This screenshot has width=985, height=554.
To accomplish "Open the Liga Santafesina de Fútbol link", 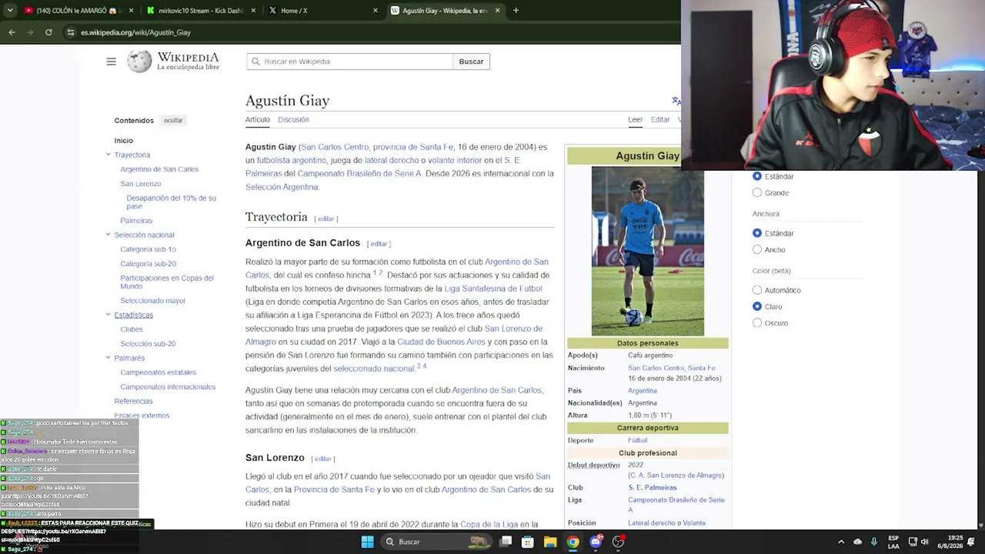I will click(x=493, y=289).
